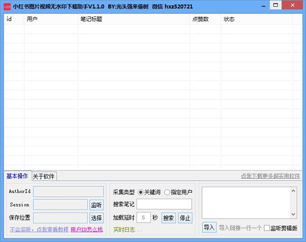Open the 点我下载更多超实用软件 link
The image size is (306, 242).
(270, 176)
